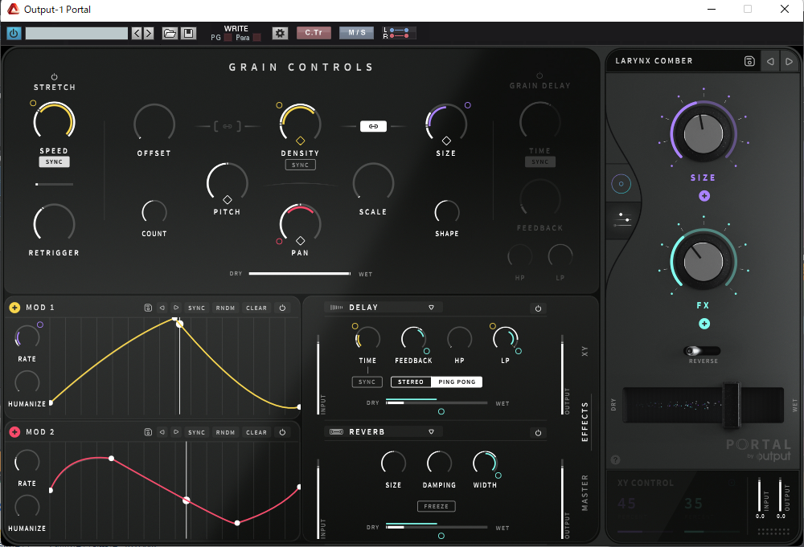Click the yellow MOD 1 assign plus icon

pyautogui.click(x=14, y=308)
